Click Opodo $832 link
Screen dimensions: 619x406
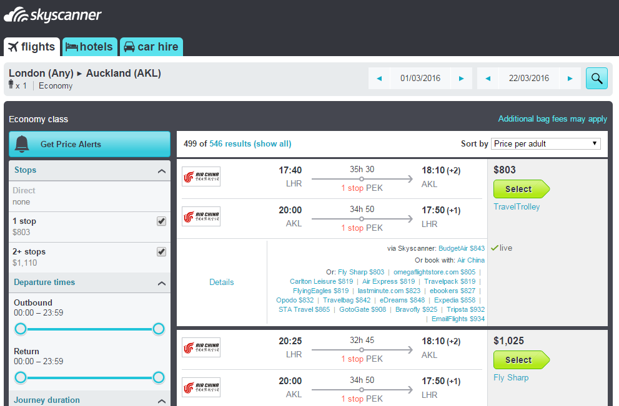click(295, 300)
